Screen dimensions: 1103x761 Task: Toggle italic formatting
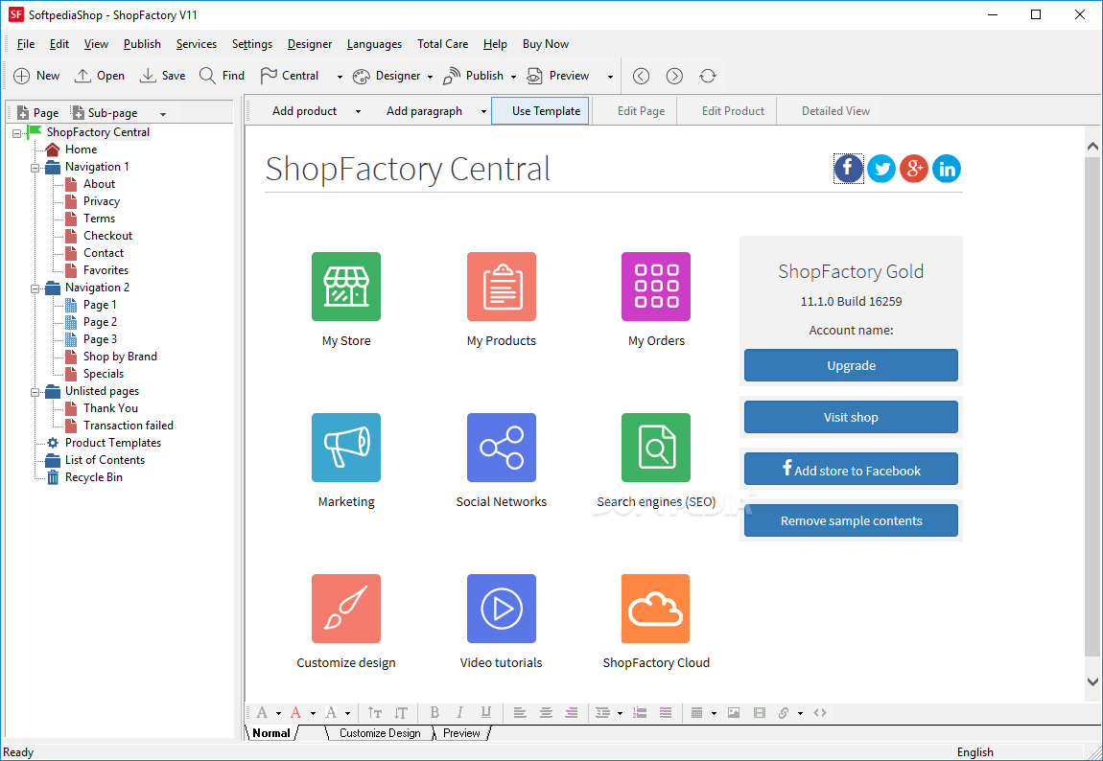coord(459,712)
